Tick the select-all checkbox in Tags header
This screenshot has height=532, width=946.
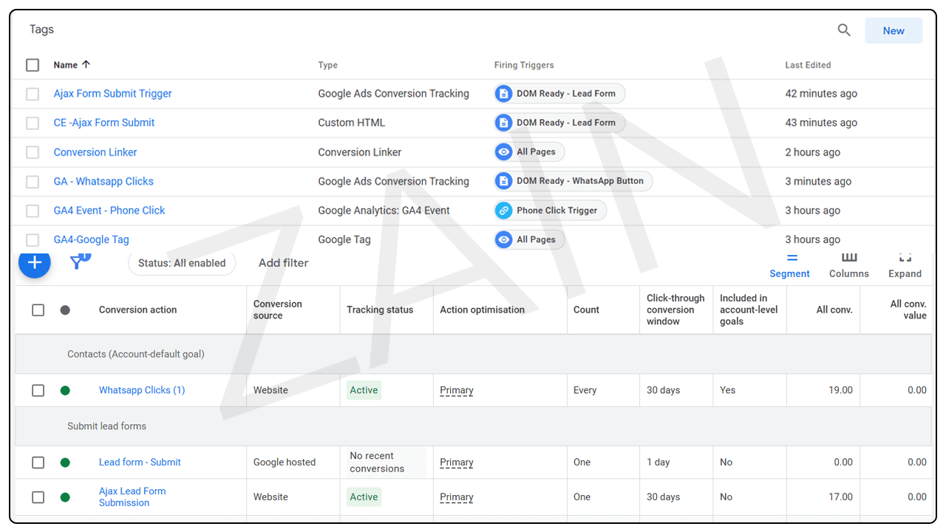(33, 65)
